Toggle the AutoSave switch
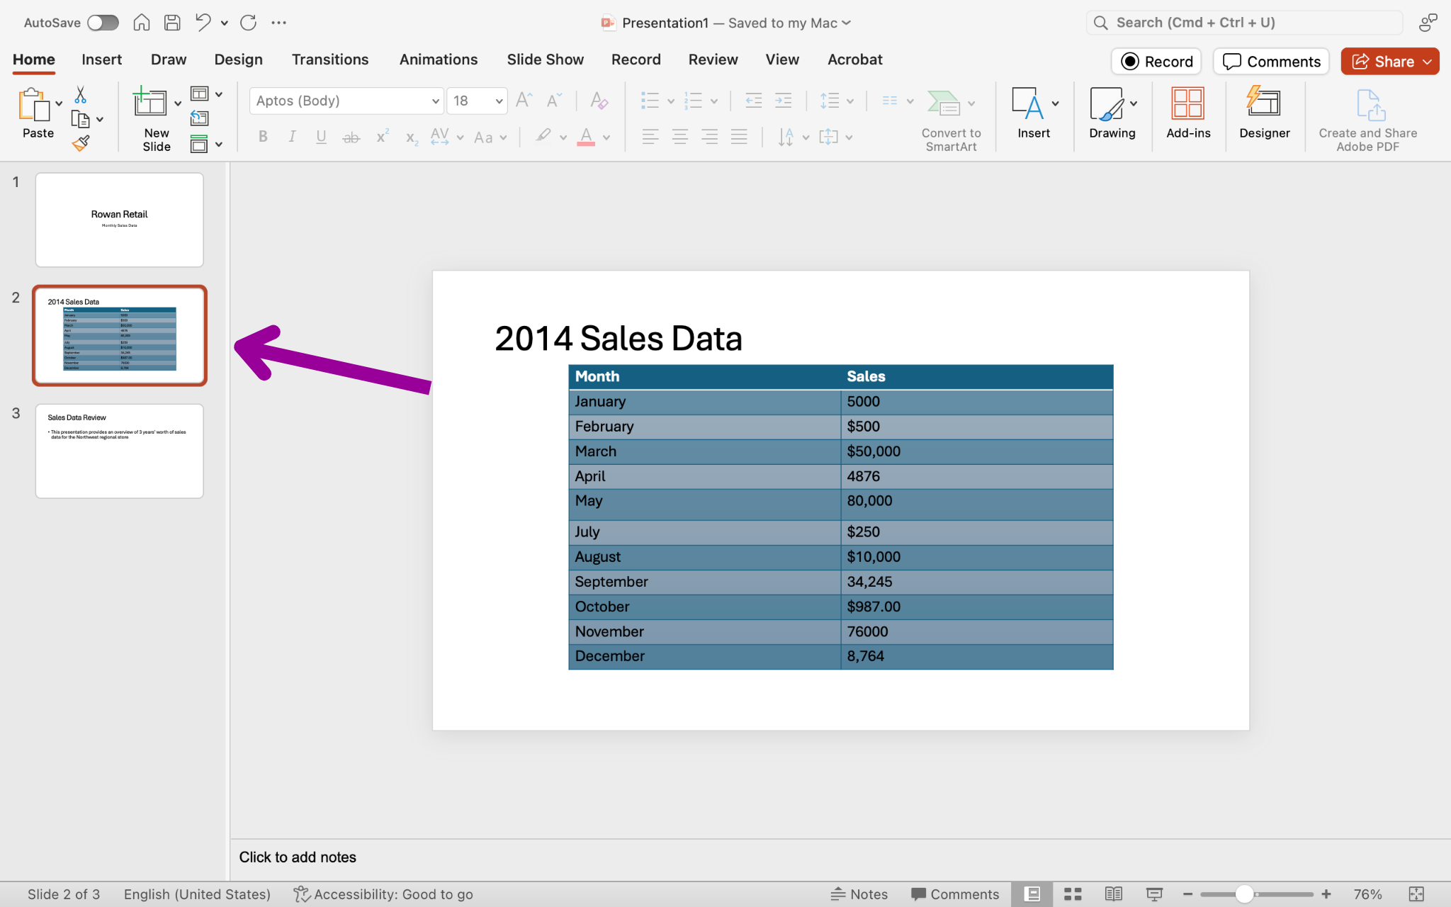The width and height of the screenshot is (1451, 907). point(103,23)
